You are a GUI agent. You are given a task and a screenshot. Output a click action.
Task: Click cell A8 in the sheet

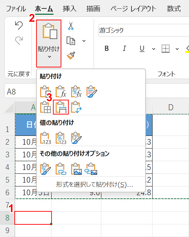point(33,218)
